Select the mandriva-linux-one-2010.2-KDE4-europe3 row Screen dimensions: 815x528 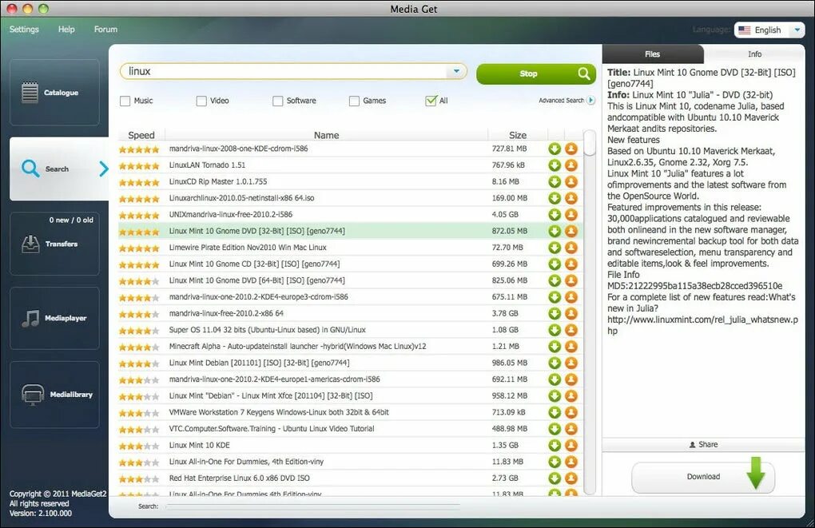pyautogui.click(x=350, y=296)
